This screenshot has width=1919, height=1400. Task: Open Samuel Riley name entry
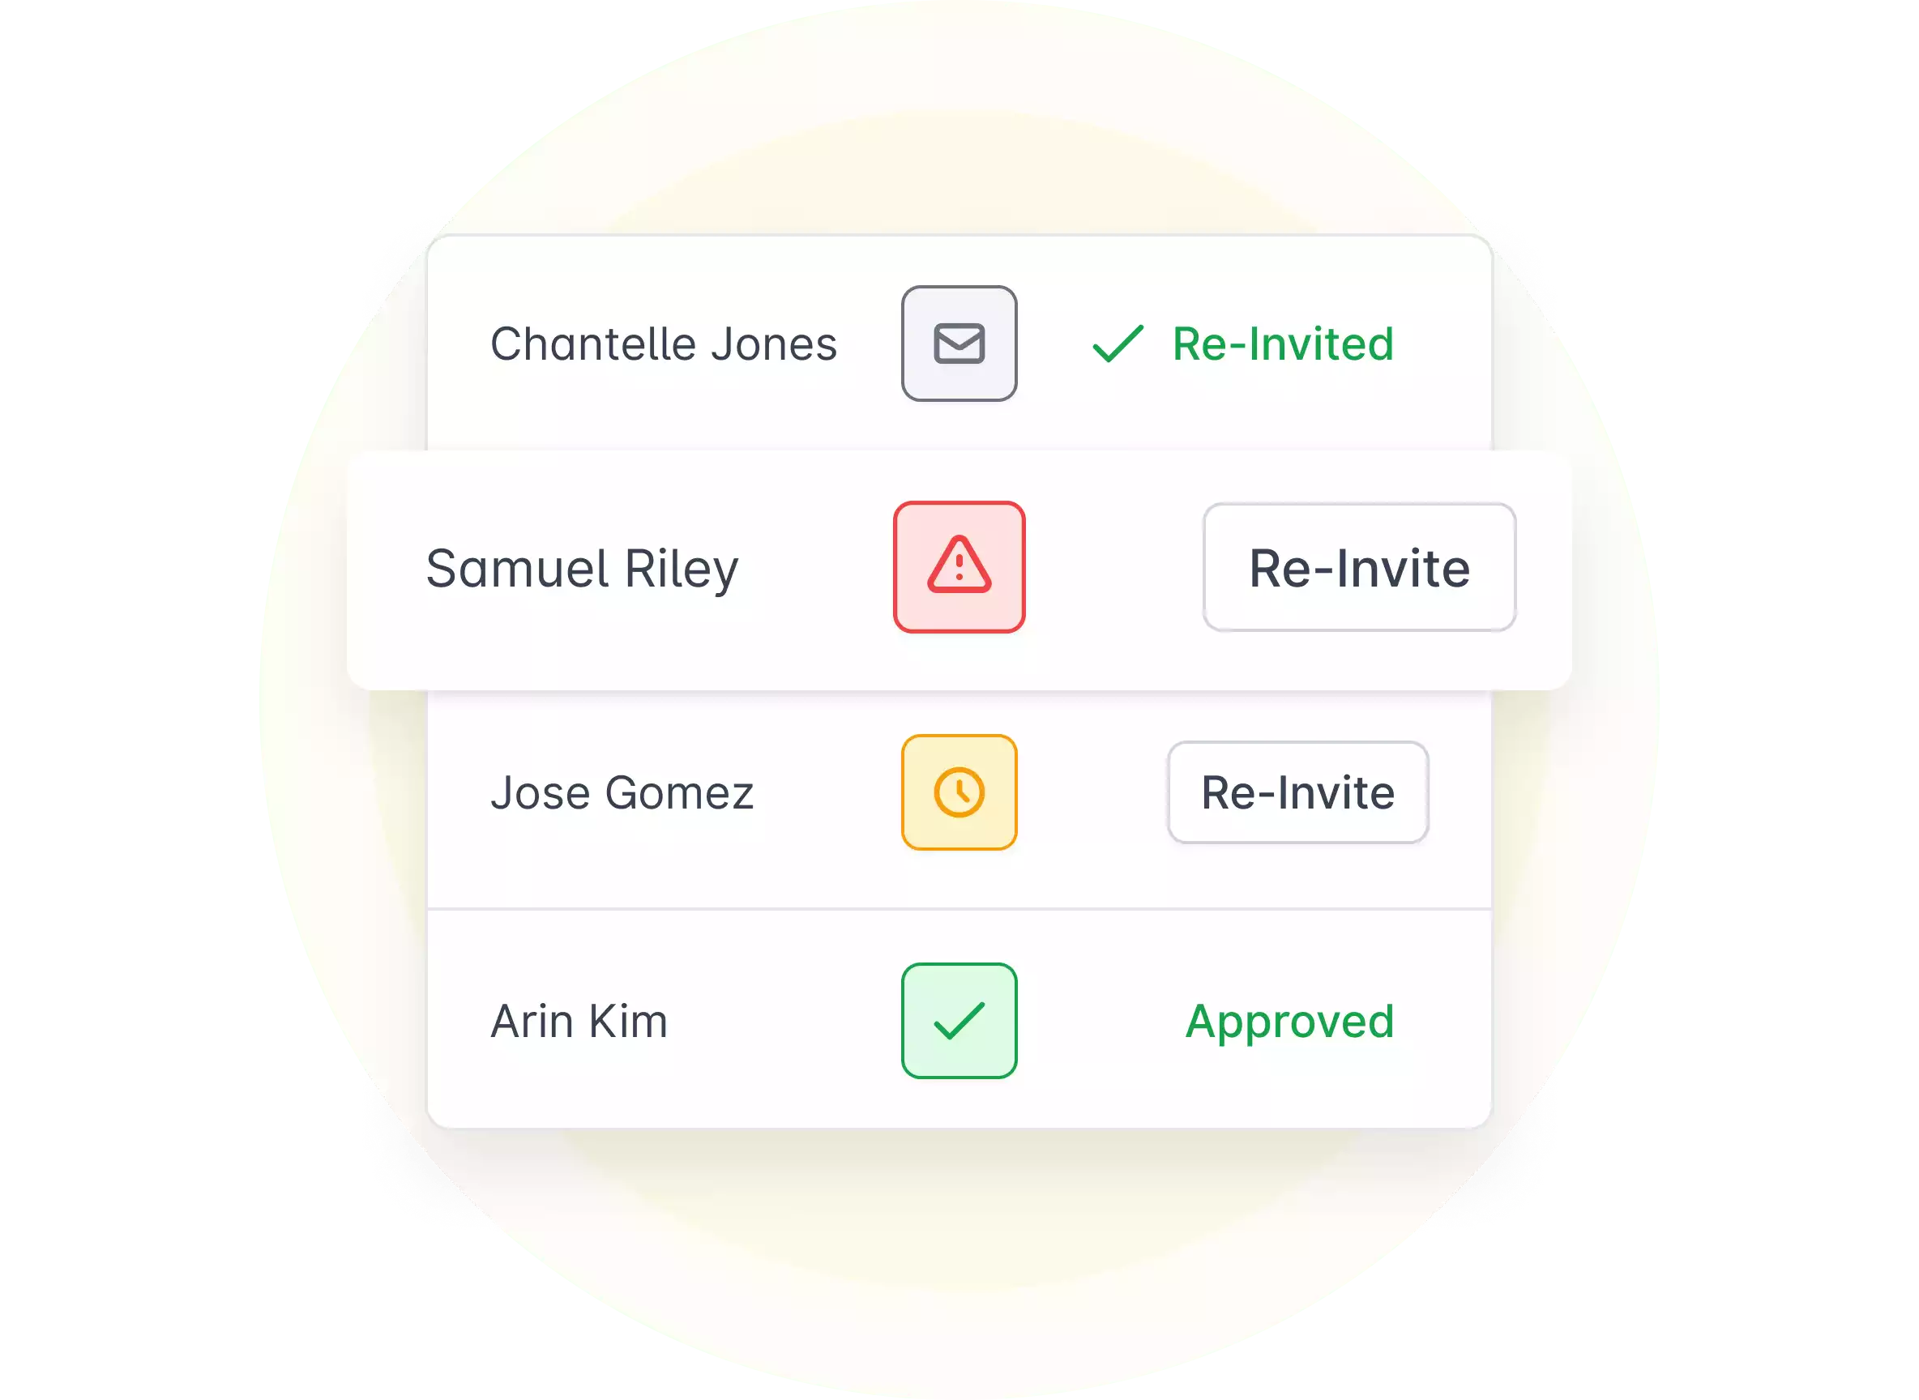(583, 569)
